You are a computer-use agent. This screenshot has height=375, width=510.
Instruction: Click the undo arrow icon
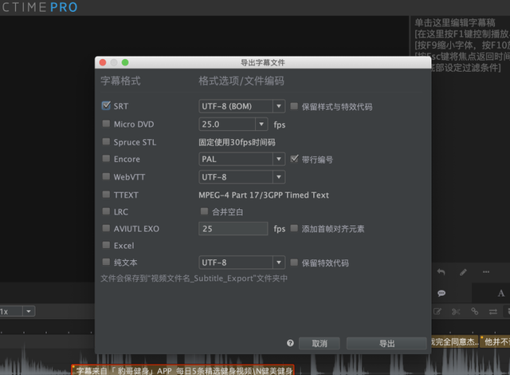click(441, 272)
